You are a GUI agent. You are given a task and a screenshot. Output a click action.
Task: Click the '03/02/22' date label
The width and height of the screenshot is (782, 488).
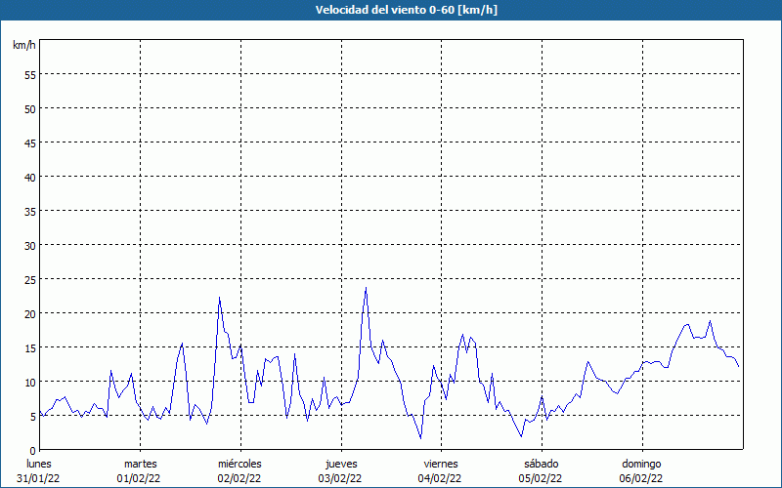[x=340, y=478]
